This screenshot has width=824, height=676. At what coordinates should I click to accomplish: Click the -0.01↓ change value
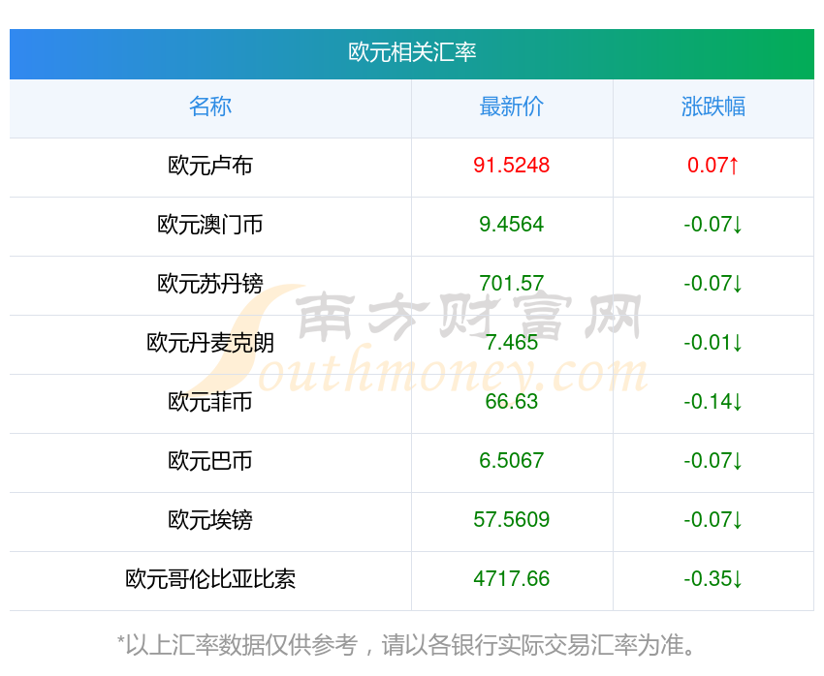point(713,343)
